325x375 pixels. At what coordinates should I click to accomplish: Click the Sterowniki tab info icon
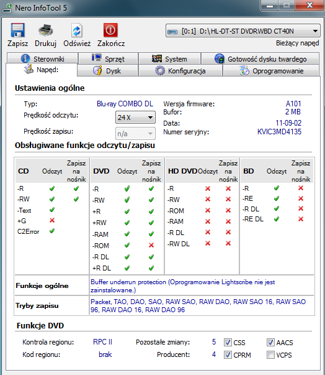(x=25, y=58)
